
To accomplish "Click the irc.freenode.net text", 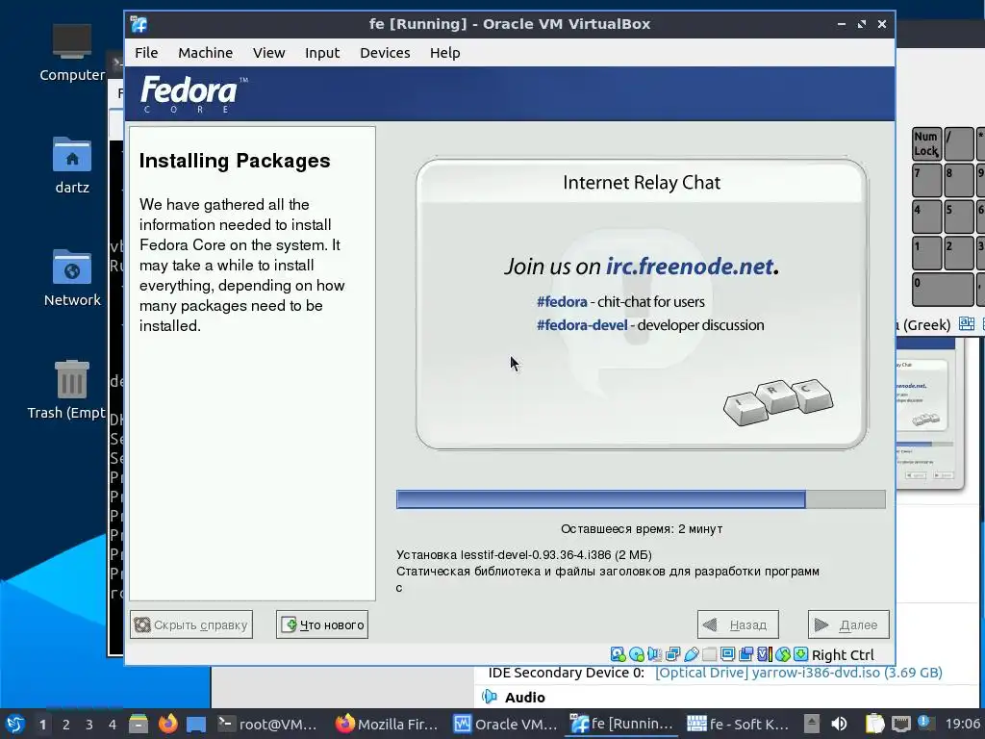I will click(689, 266).
